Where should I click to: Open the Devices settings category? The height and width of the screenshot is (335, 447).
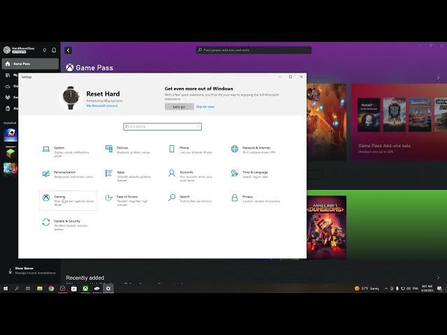tap(131, 150)
